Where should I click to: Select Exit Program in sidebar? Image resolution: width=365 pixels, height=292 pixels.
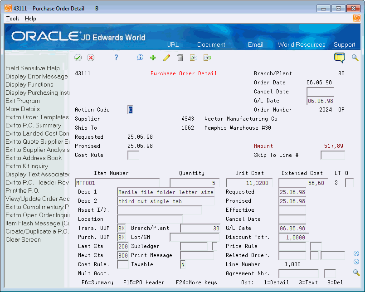[x=23, y=101]
